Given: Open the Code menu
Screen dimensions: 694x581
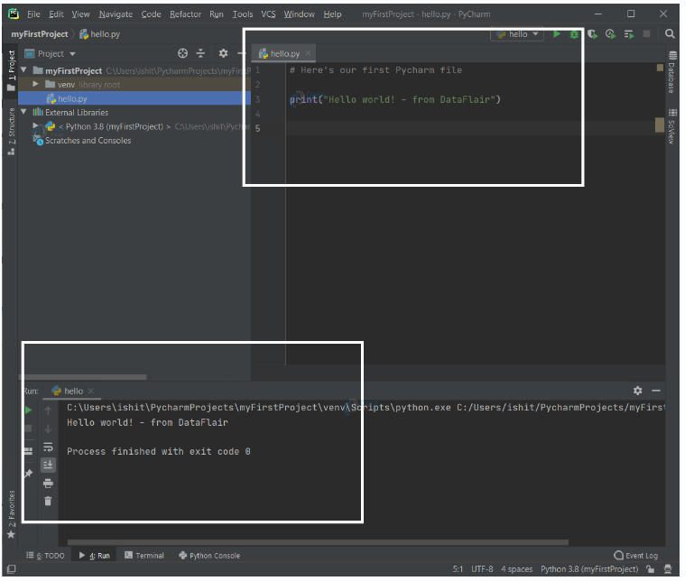Looking at the screenshot, I should [x=151, y=14].
